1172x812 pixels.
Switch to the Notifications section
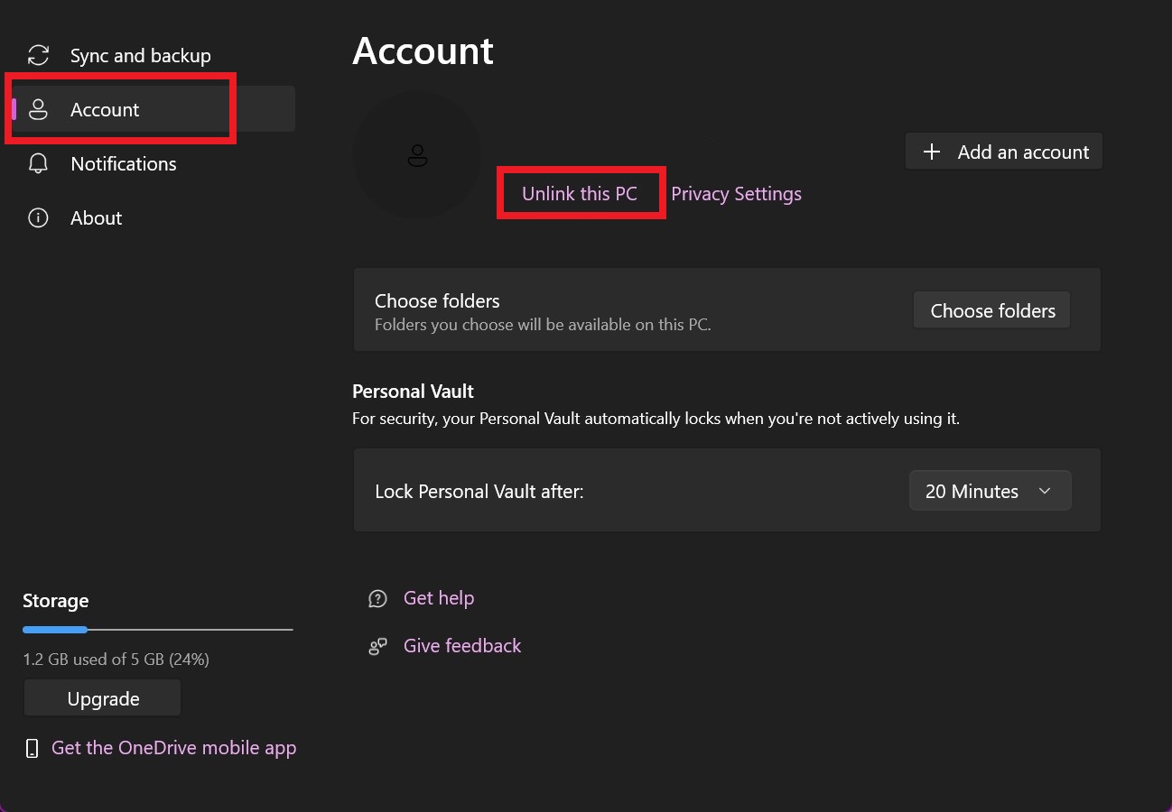click(124, 164)
